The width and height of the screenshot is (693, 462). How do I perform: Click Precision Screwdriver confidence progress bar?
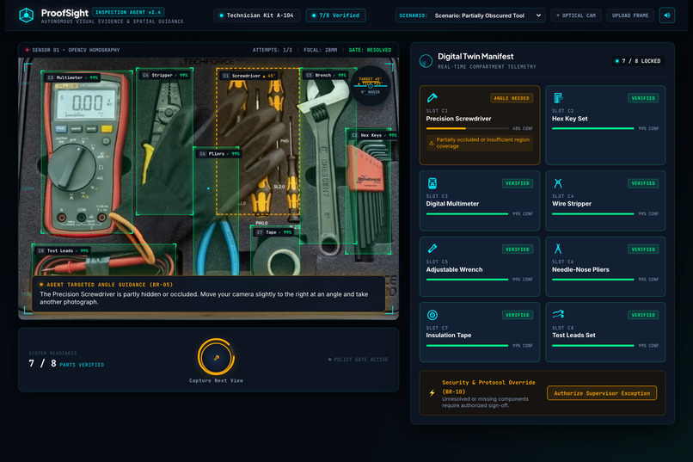[x=467, y=128]
